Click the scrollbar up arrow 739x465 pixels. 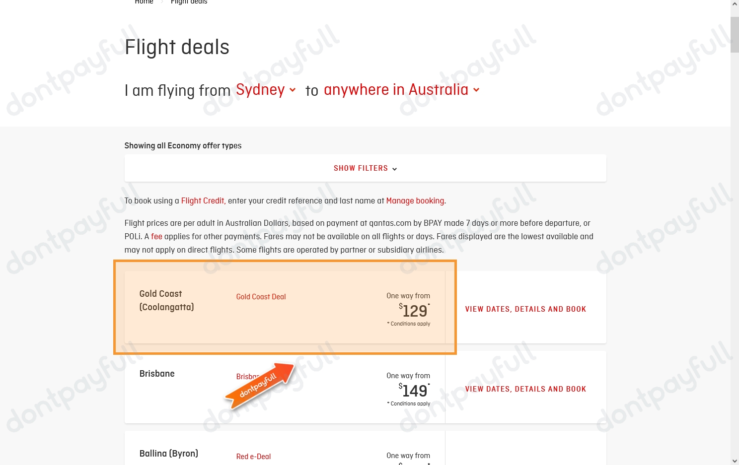pos(735,4)
